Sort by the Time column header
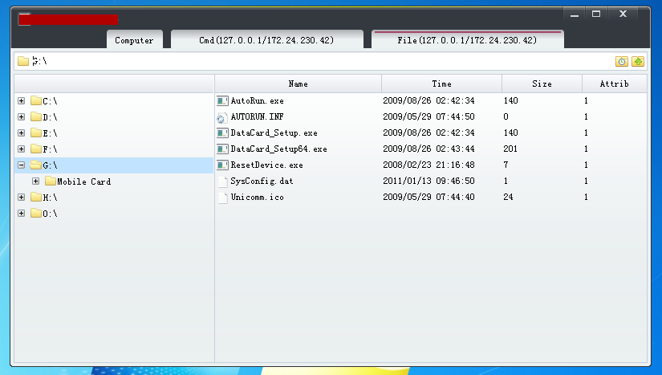 (x=441, y=84)
